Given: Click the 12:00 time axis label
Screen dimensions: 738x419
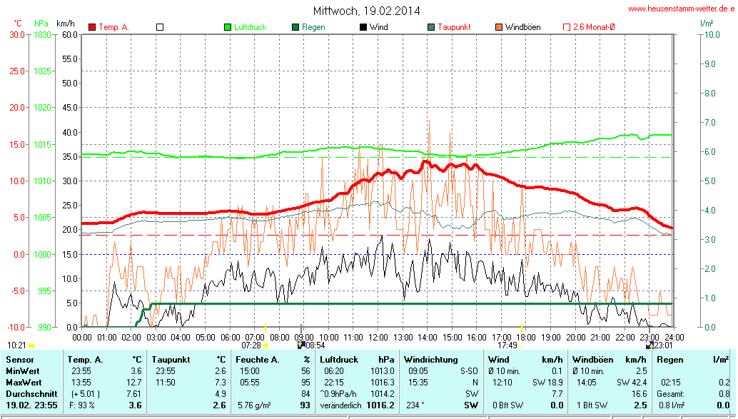Looking at the screenshot, I should pyautogui.click(x=378, y=338).
